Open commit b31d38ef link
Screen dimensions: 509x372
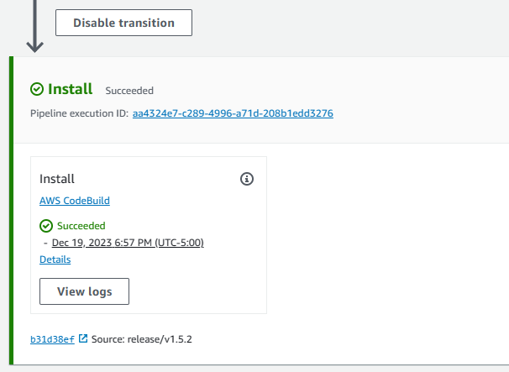point(51,339)
